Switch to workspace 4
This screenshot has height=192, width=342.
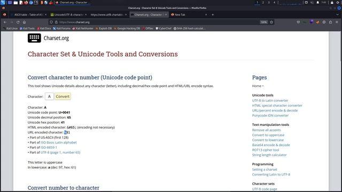click(x=274, y=3)
